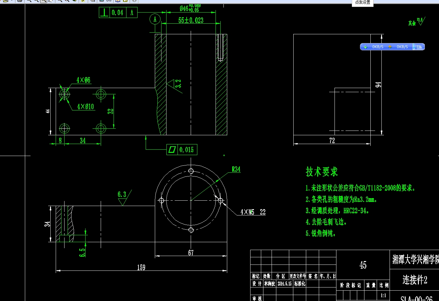439x301 pixels.
Task: Click the 3% usage indicator in speed widget
Action: [419, 47]
